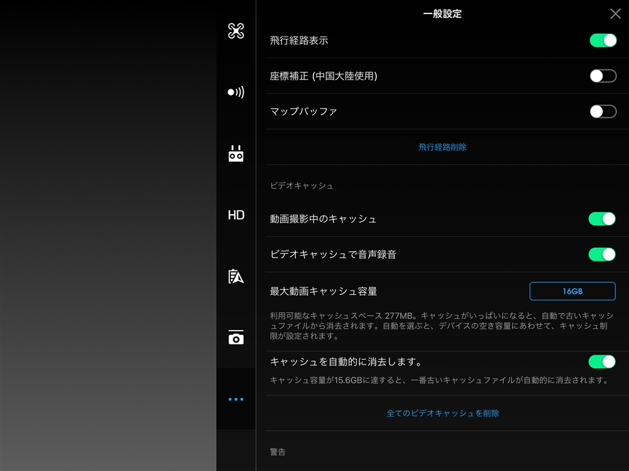Tap 全てのビデオキャッシュを削除 link
This screenshot has height=471, width=629.
tap(442, 413)
